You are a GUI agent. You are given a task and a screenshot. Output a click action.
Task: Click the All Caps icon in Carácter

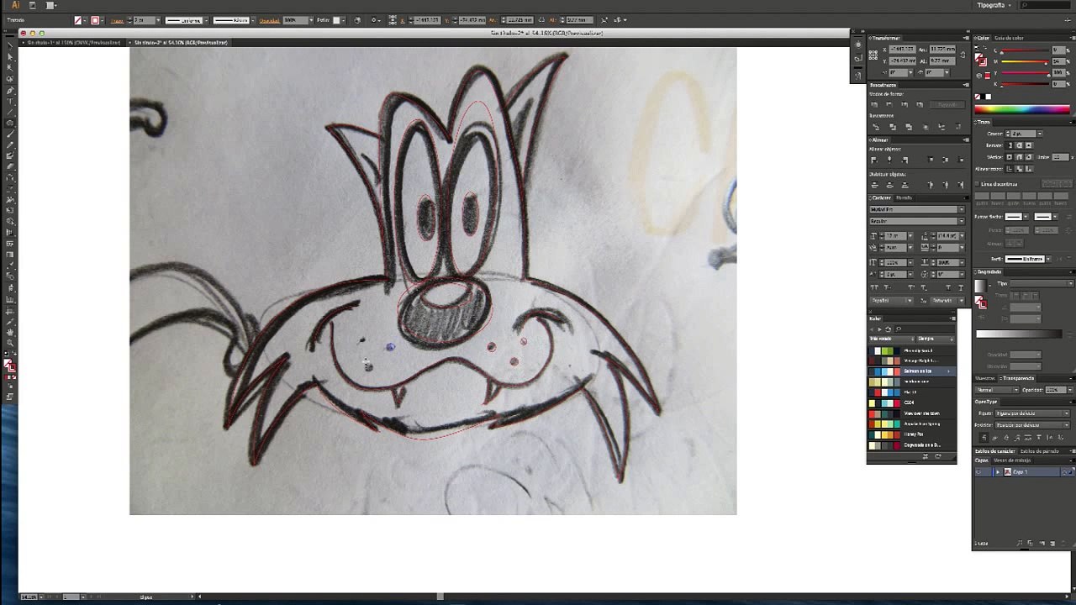(874, 288)
